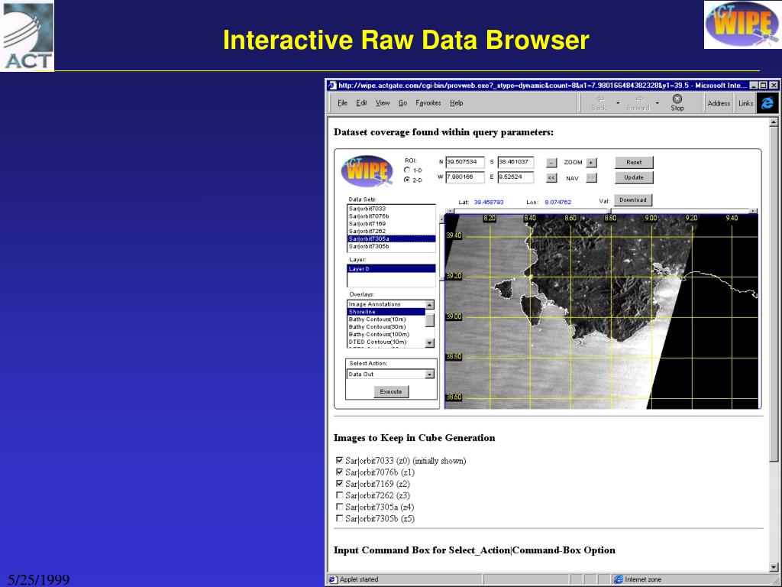Click the zoom out '--' button
782x587 pixels.
pos(551,163)
